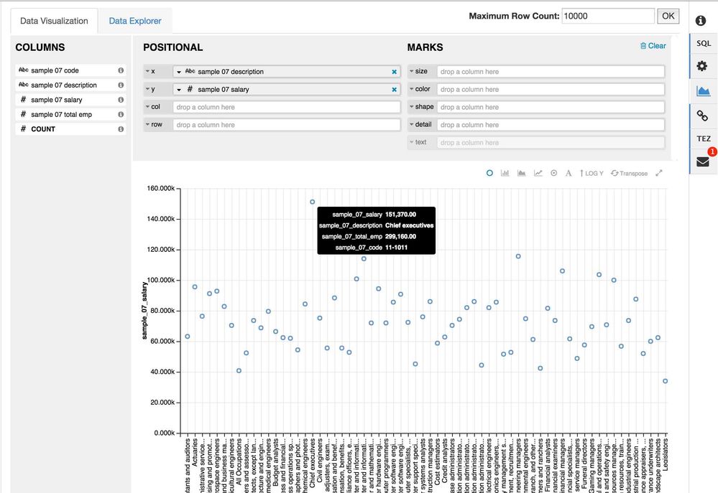Toggle LOG Y axis scale
The image size is (718, 493).
coord(592,174)
